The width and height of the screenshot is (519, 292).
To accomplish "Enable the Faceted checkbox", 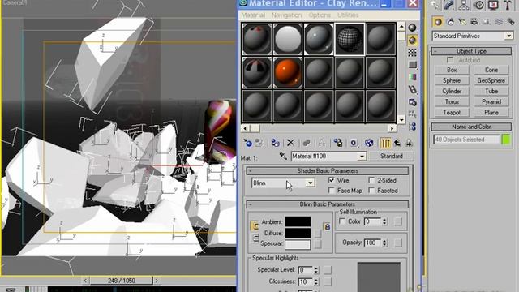I will [371, 191].
